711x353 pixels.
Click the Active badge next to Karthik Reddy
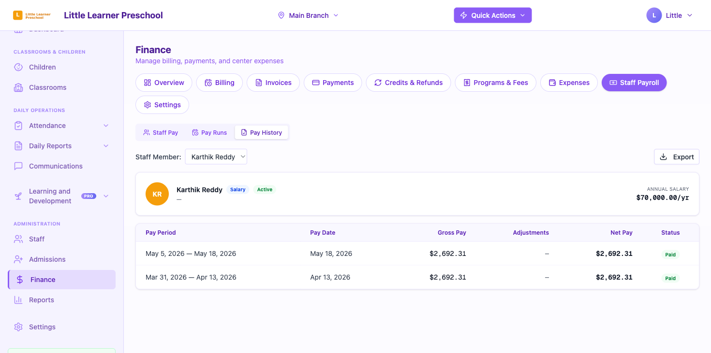tap(265, 190)
